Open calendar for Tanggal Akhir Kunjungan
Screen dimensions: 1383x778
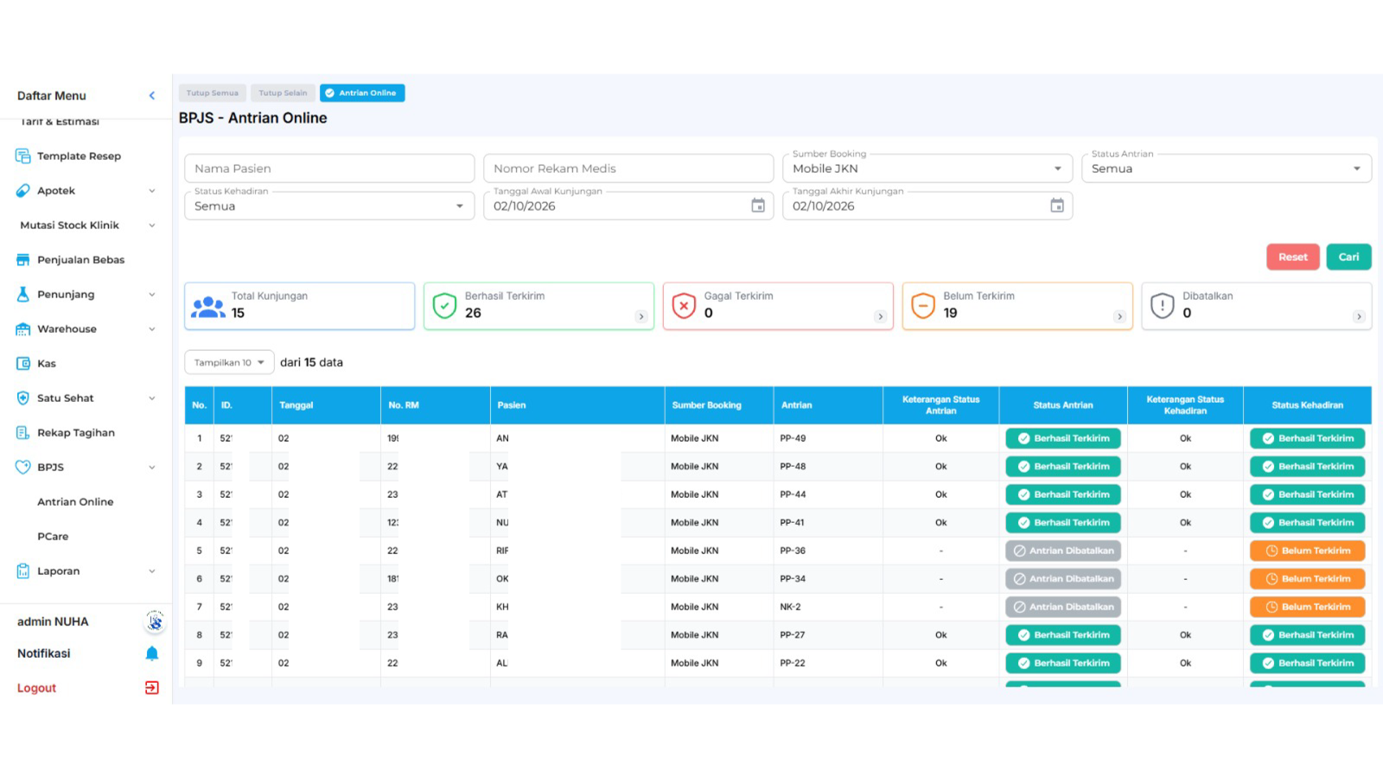point(1057,206)
